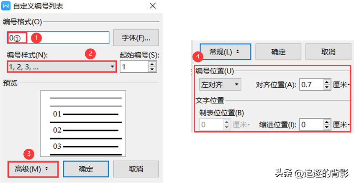Open 缩进位置 unit 厘米 dropdown
Screen dimensions: 354x183
click(x=341, y=125)
